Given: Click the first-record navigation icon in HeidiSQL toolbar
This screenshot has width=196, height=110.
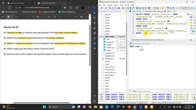Looking at the screenshot, I should click(x=140, y=8).
